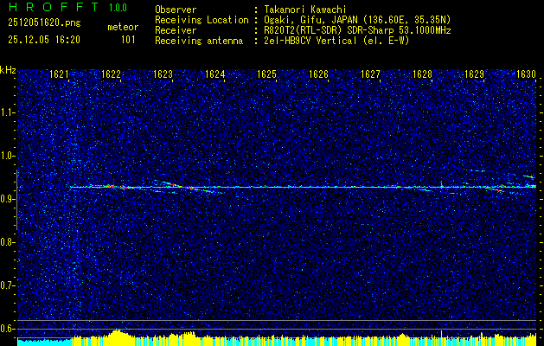Click the R820T2(RTL-SDR) SDR-Sharp receiver text

(357, 30)
